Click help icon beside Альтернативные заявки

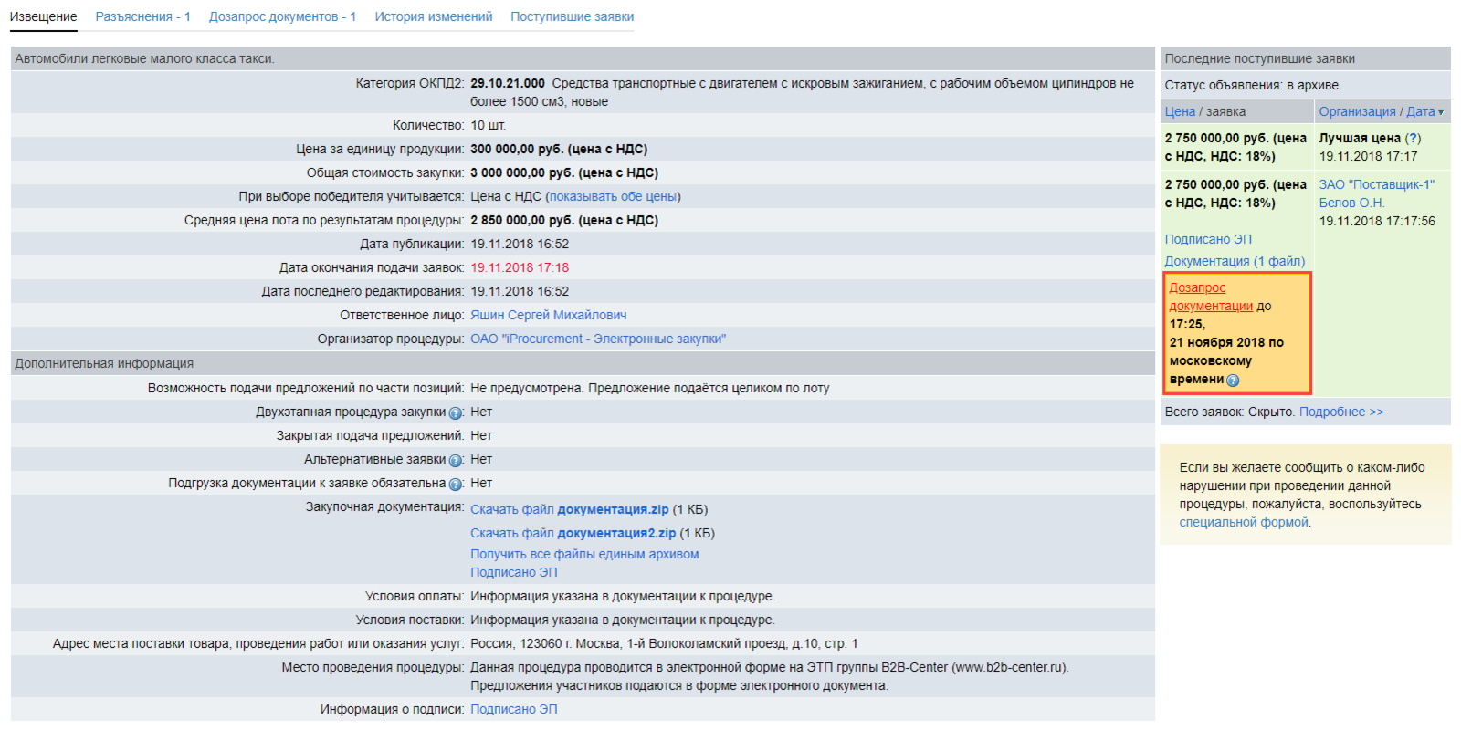click(x=456, y=460)
